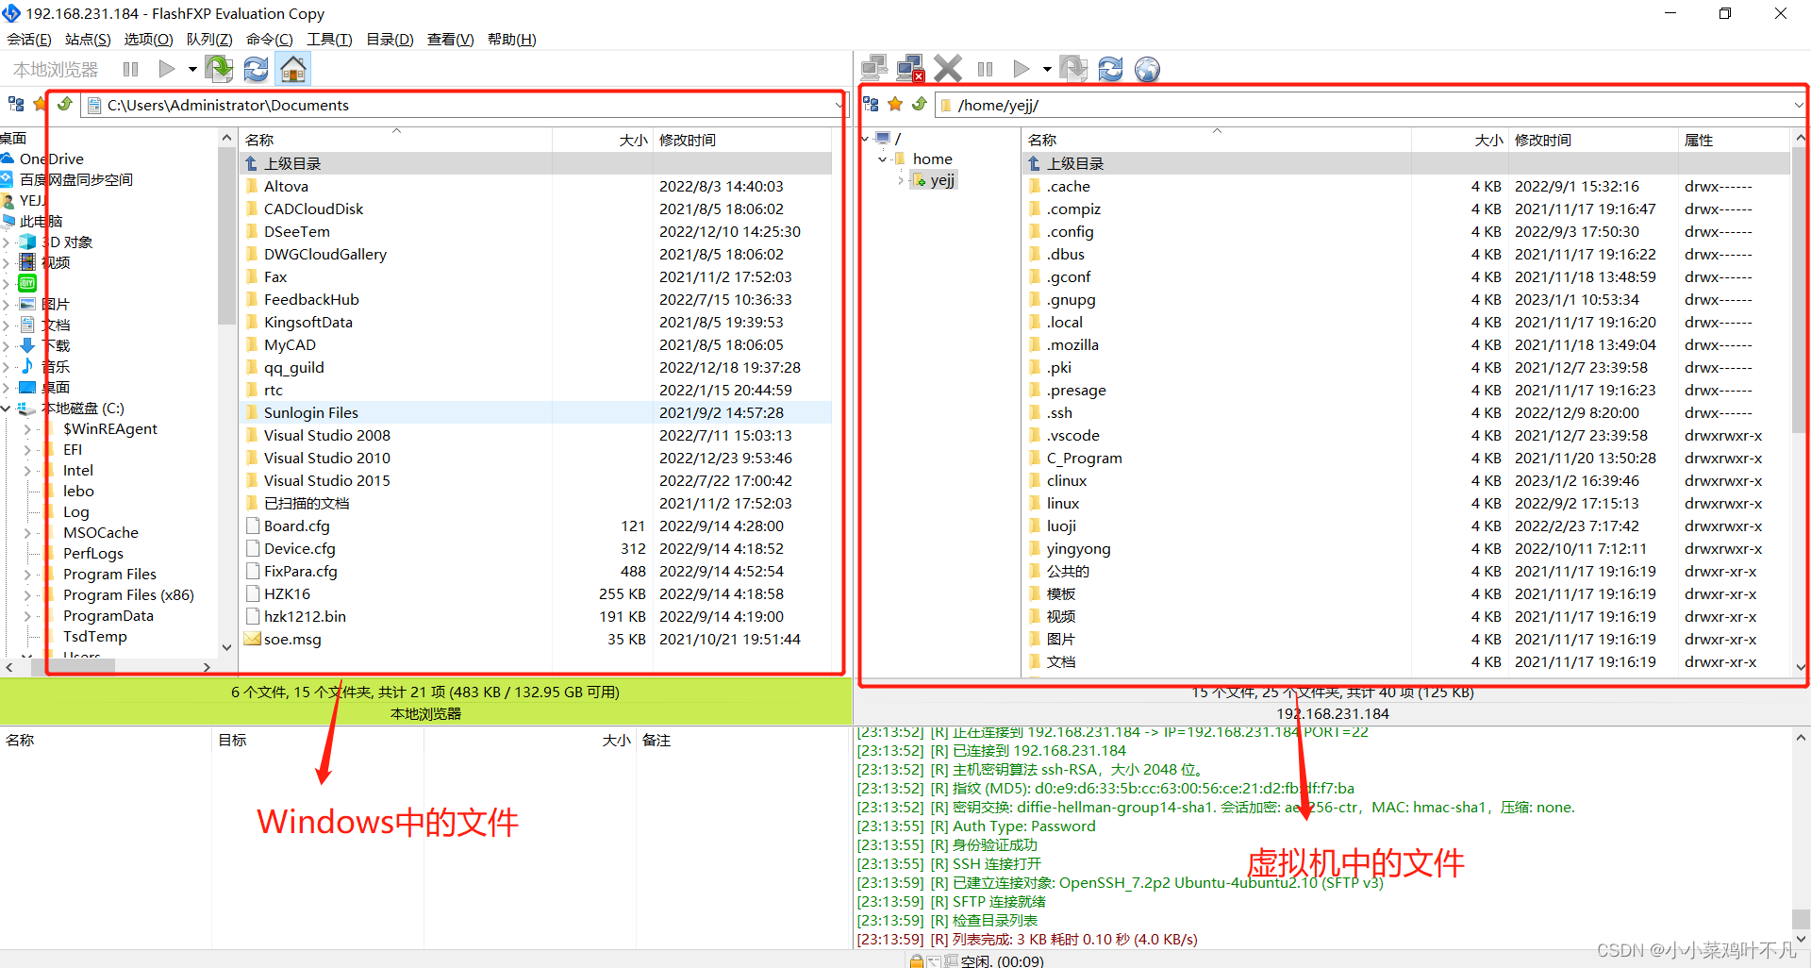
Task: Expand the Program Files (x86) tree node
Action: [x=27, y=595]
